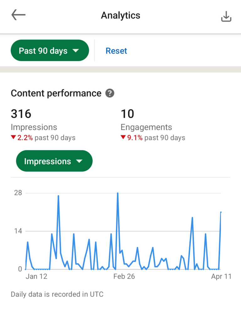Viewport: 241px width, 309px height.
Task: Switch focus to the Engagements metric
Action: [x=146, y=127]
